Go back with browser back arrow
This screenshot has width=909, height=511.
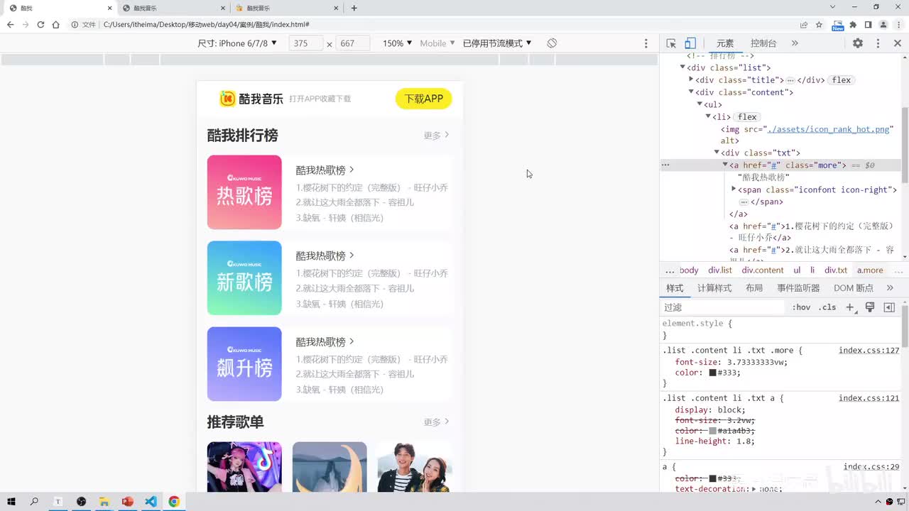tap(10, 25)
